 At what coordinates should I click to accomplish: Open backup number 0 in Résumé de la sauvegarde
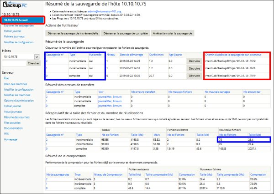coord(47,76)
